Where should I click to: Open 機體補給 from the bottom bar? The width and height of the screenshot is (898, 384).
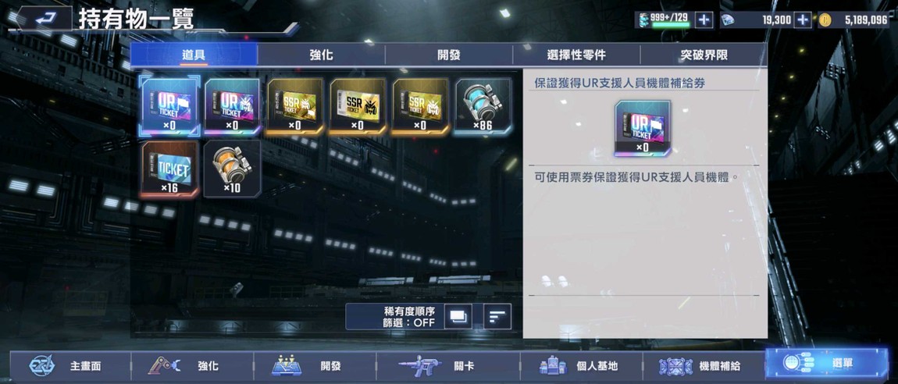tap(704, 366)
